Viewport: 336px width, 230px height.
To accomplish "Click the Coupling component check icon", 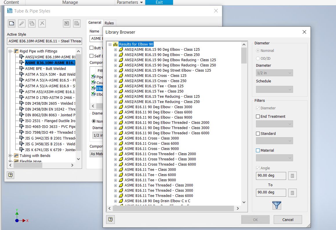I will pyautogui.click(x=93, y=82).
